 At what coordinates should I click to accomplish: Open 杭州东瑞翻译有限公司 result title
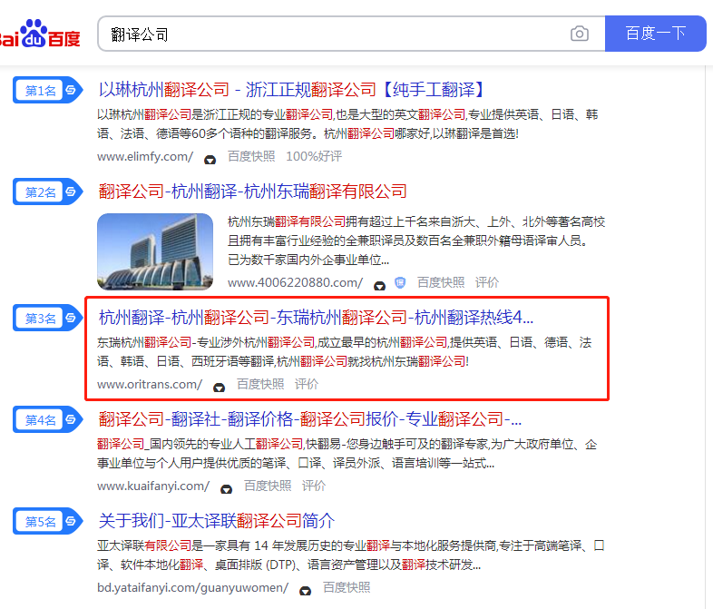point(252,192)
